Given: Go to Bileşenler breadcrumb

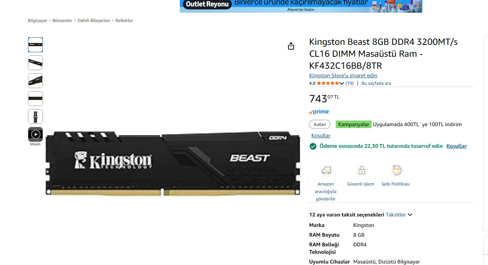Looking at the screenshot, I should point(62,21).
